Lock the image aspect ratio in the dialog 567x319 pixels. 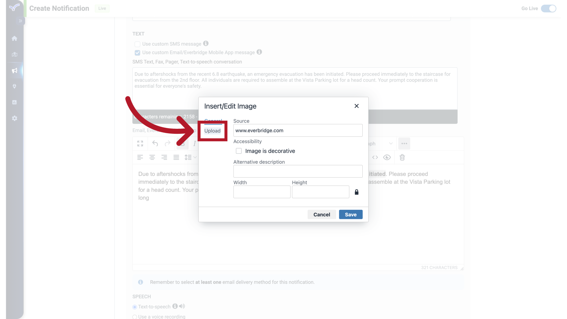pos(356,192)
